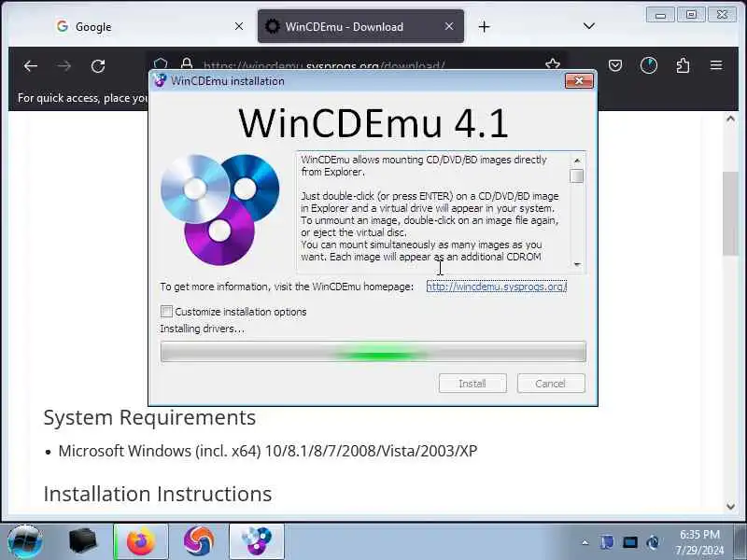The height and width of the screenshot is (560, 747).
Task: Close the Google tab
Action: click(x=239, y=26)
